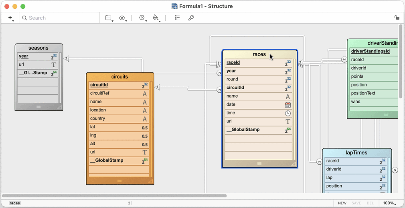Select the races table title

pyautogui.click(x=259, y=54)
